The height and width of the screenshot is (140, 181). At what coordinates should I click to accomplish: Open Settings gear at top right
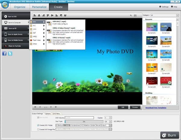(164, 7)
